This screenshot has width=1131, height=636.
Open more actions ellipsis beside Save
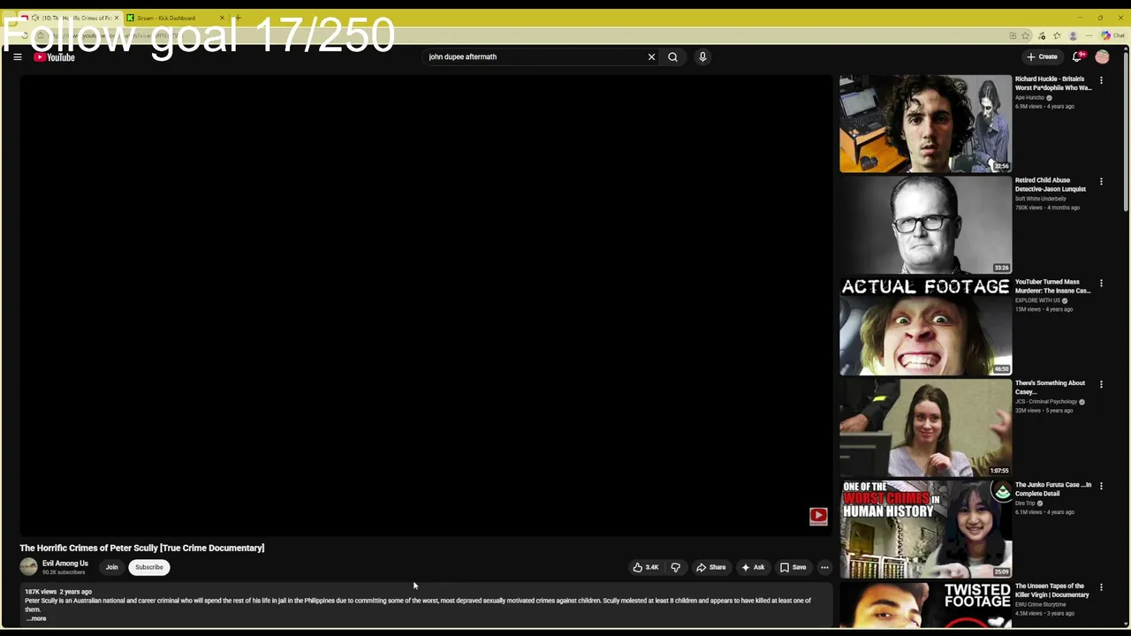point(824,567)
